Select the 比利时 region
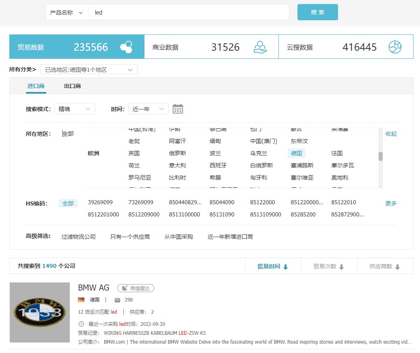The image size is (420, 353). pyautogui.click(x=177, y=177)
